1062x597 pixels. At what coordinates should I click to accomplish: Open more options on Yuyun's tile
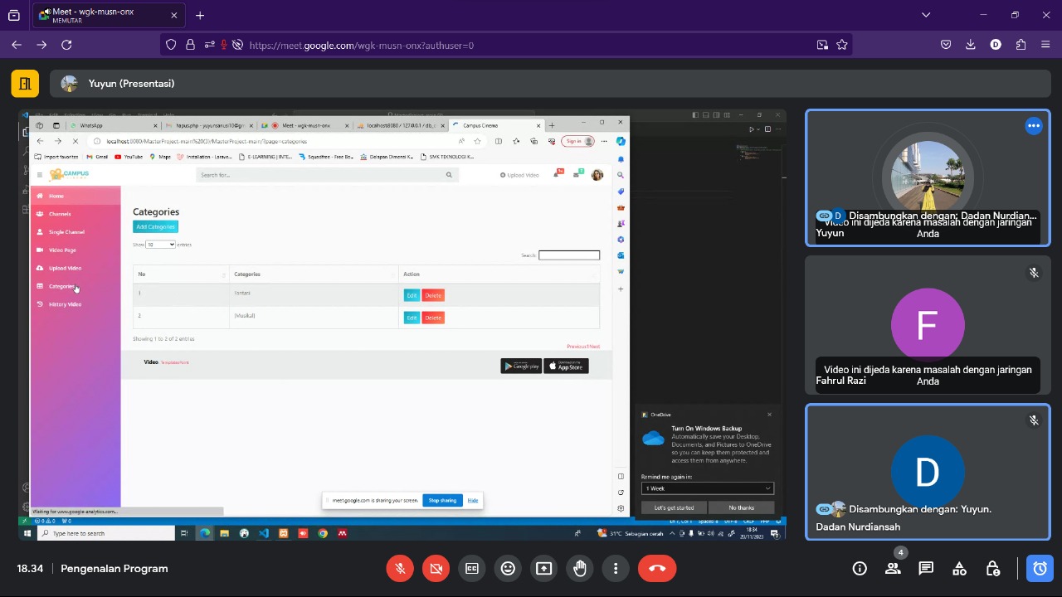tap(1033, 126)
